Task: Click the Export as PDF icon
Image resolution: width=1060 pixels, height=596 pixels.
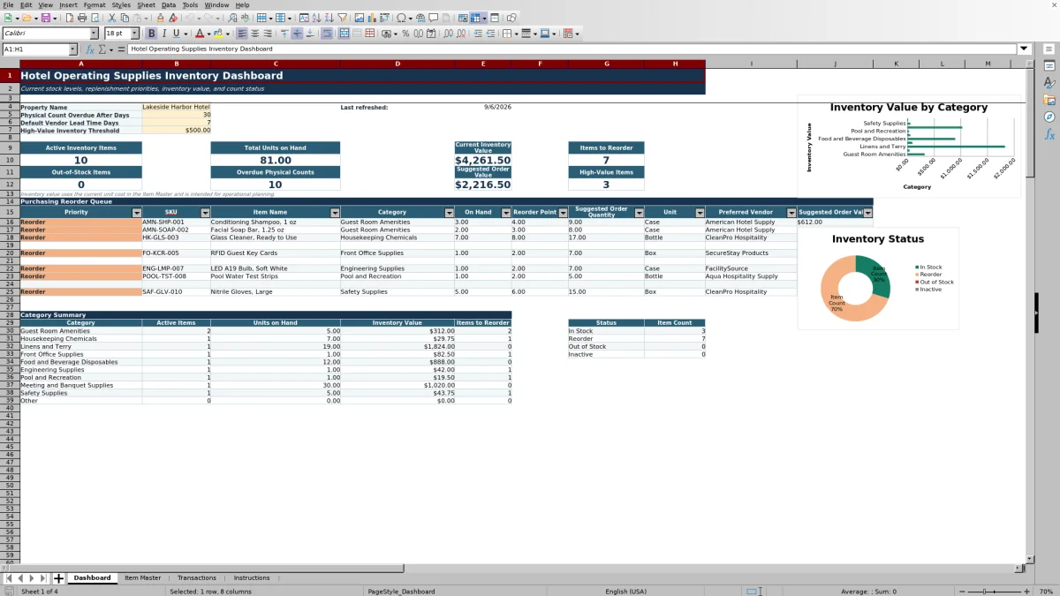Action: (x=69, y=18)
